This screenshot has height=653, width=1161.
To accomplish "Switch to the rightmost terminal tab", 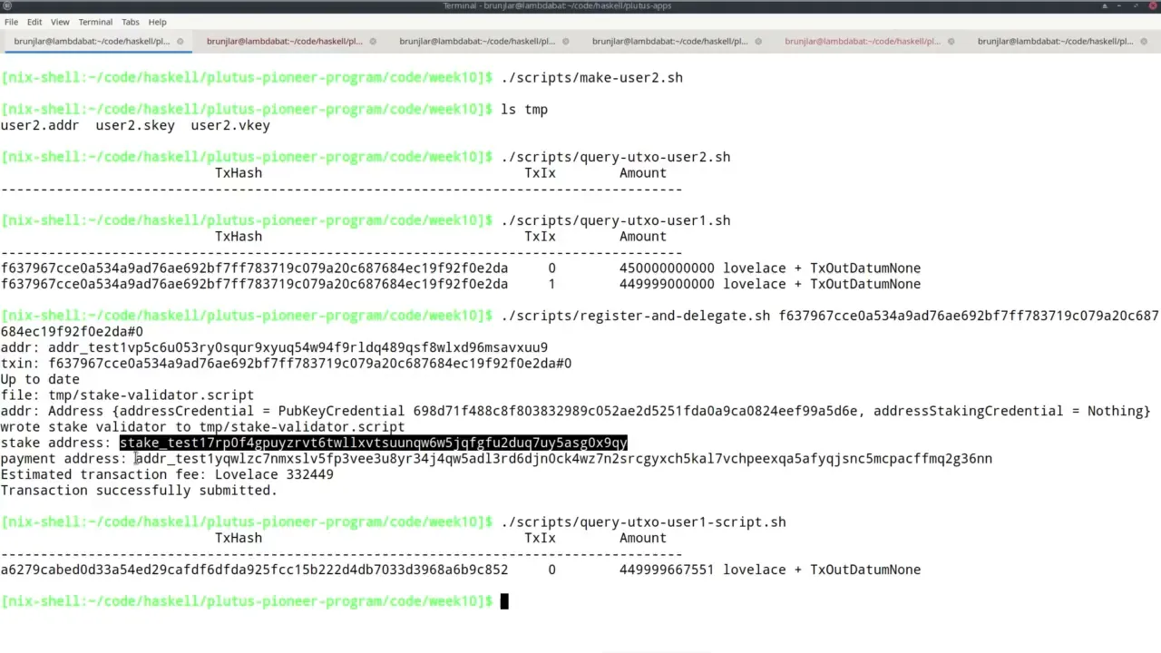I will coord(1055,41).
